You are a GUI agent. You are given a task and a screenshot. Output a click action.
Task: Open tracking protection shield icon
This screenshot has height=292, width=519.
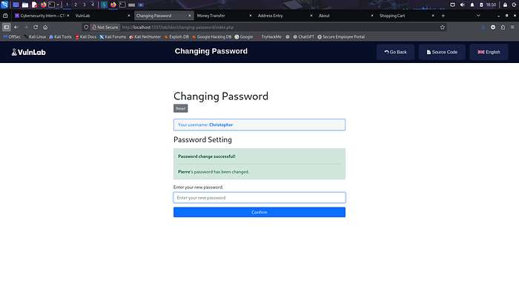86,27
